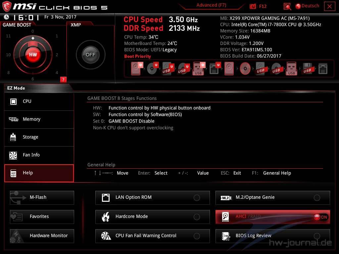Click the GAME BOOST 8 Stages Functions heading
The width and height of the screenshot is (339, 254).
pyautogui.click(x=122, y=98)
